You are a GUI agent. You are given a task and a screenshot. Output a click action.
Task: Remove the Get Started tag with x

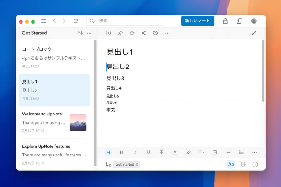click(x=137, y=165)
